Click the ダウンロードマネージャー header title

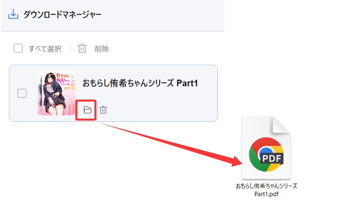coord(62,15)
